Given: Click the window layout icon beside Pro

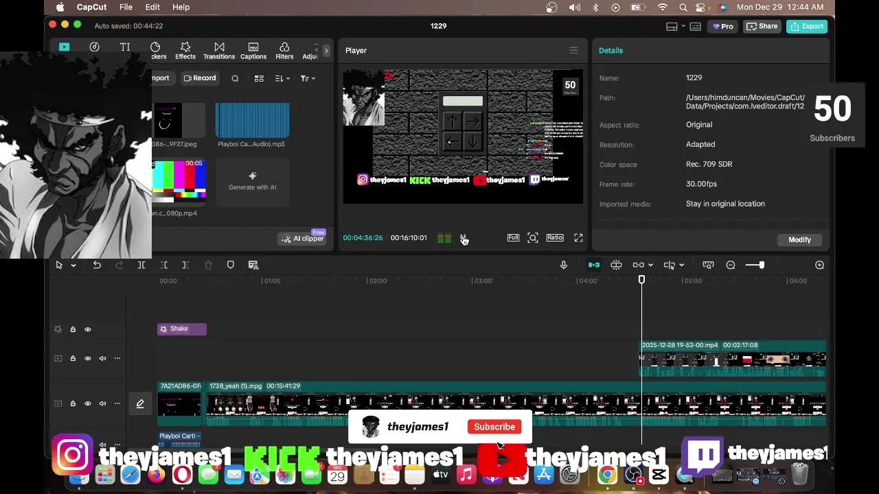Looking at the screenshot, I should point(672,26).
